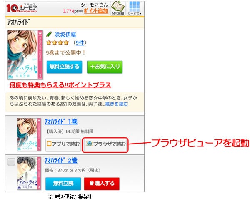Click the green pencil author icon

click(49, 34)
